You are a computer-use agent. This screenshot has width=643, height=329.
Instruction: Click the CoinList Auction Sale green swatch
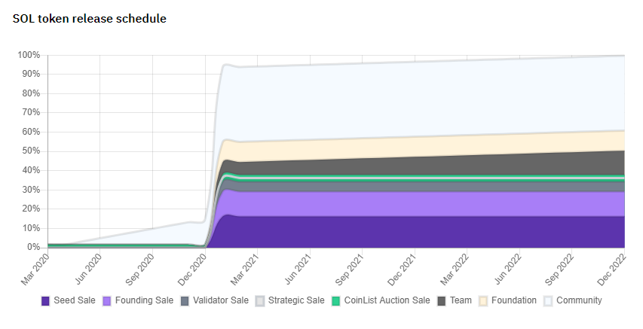(336, 301)
